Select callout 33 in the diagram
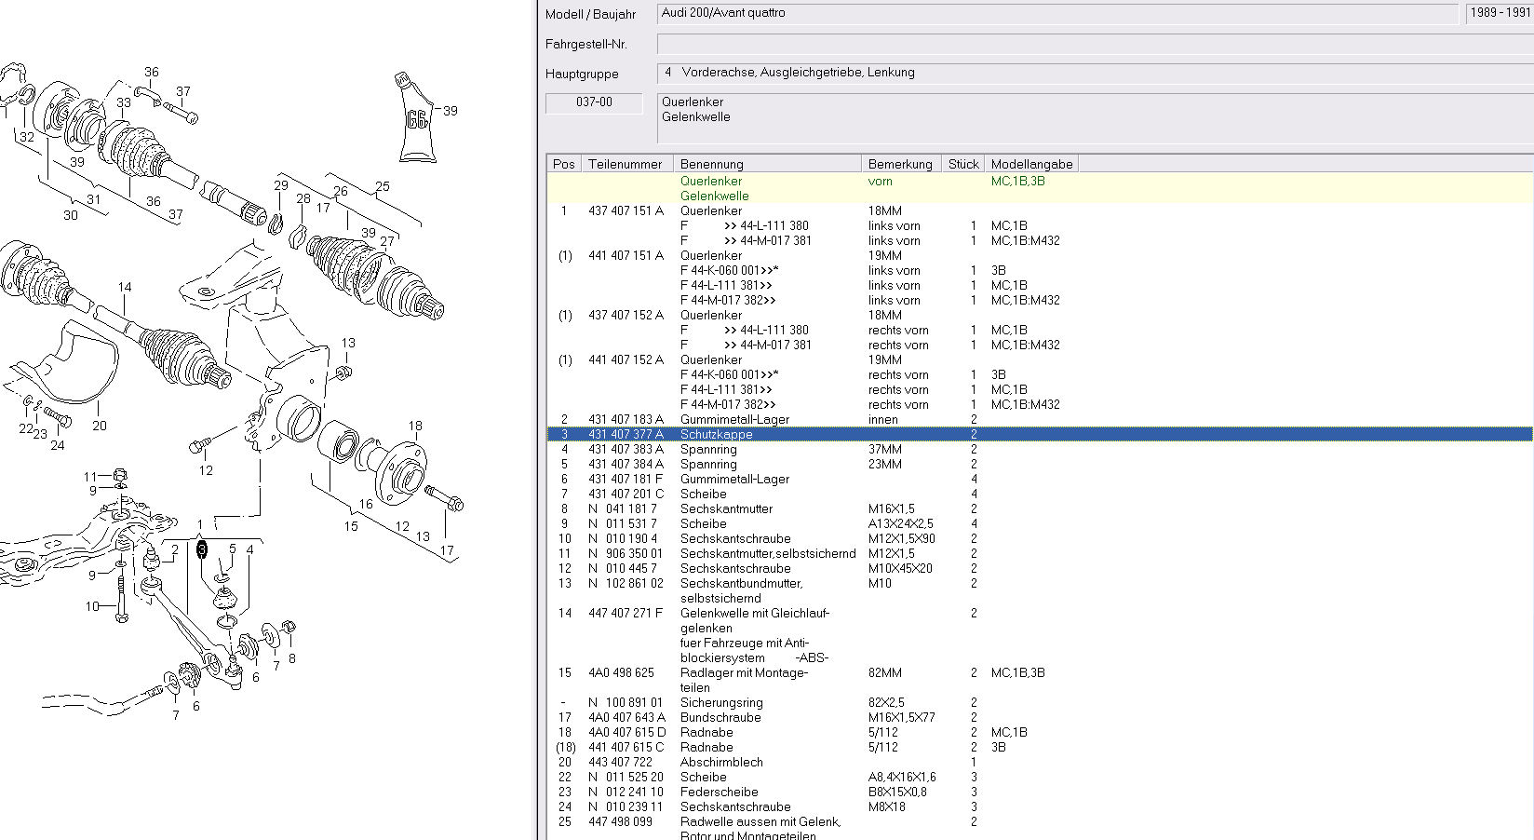 pyautogui.click(x=124, y=102)
